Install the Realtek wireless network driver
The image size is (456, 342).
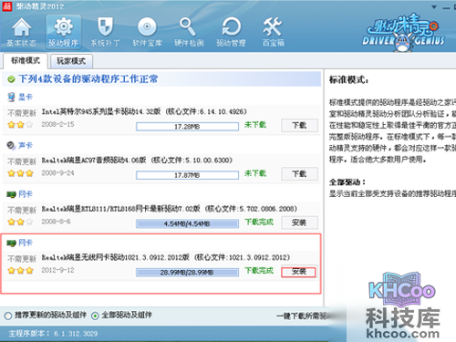point(298,272)
